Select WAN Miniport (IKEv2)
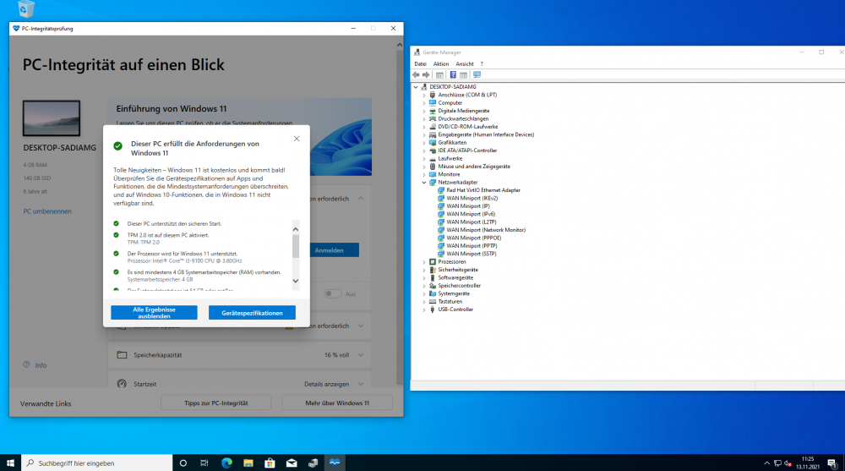The image size is (845, 471). click(x=472, y=198)
